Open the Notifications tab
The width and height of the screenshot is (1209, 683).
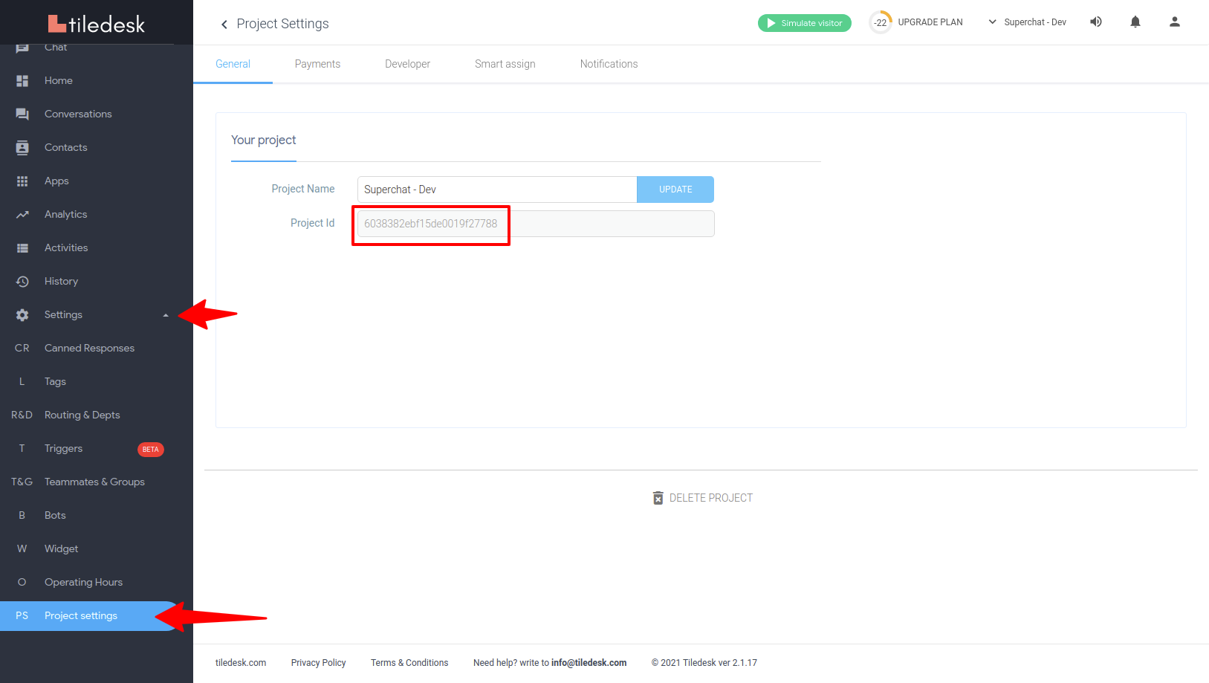tap(609, 64)
